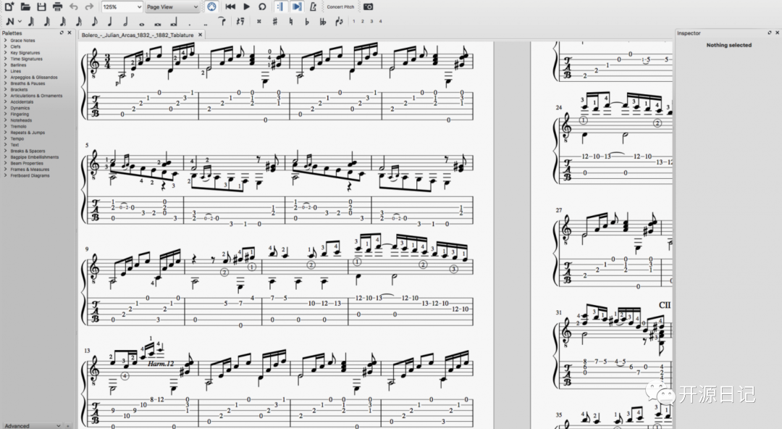
Task: Print the score with the printer icon
Action: (x=57, y=7)
